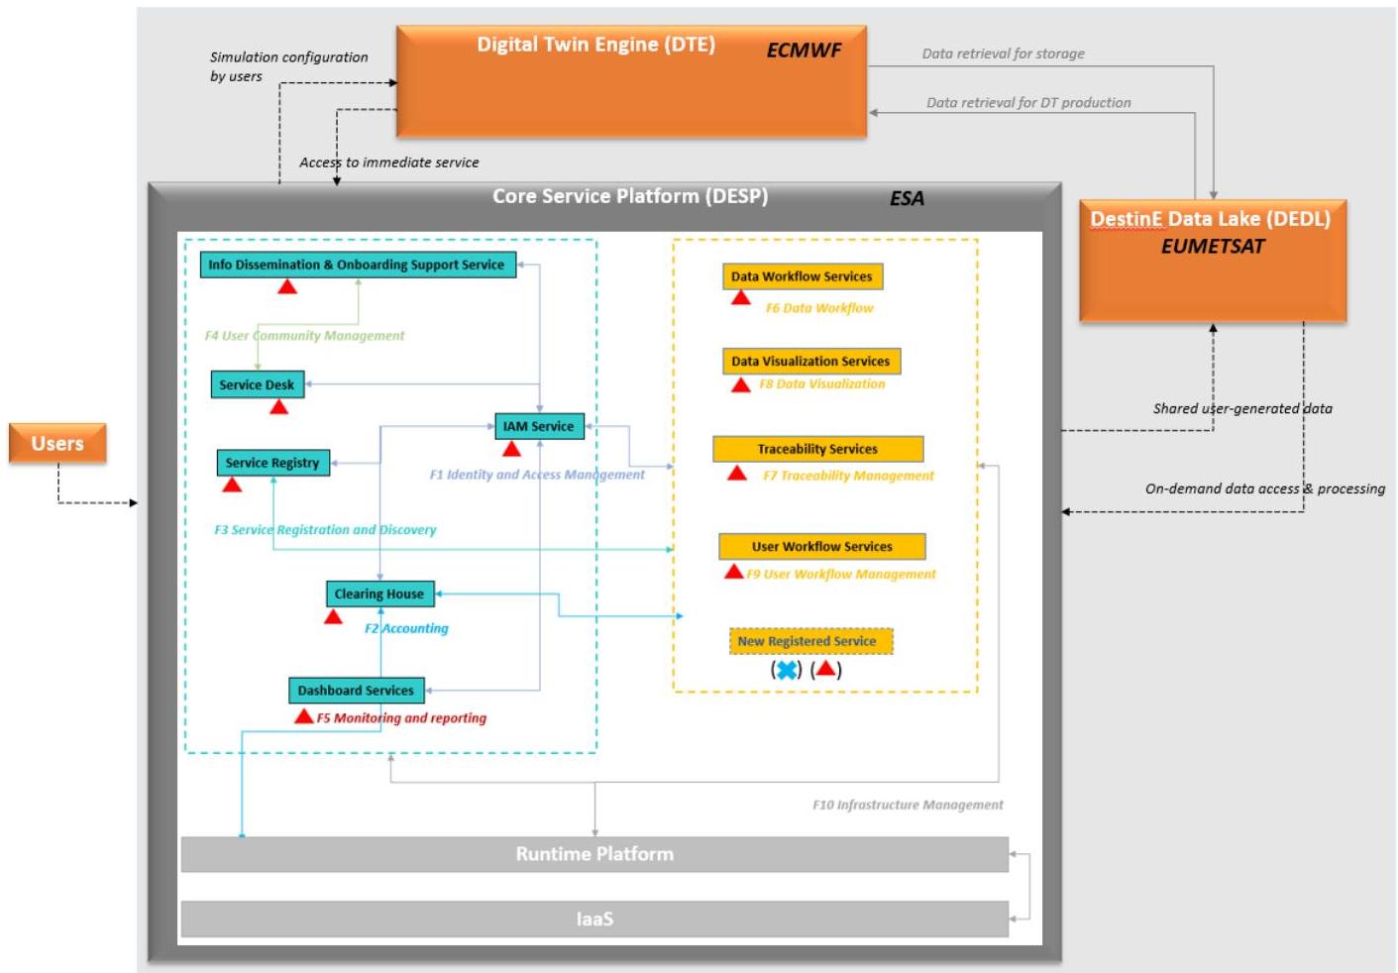Click the blue X icon below New Registered Service
The height and width of the screenshot is (973, 1398).
[x=787, y=670]
